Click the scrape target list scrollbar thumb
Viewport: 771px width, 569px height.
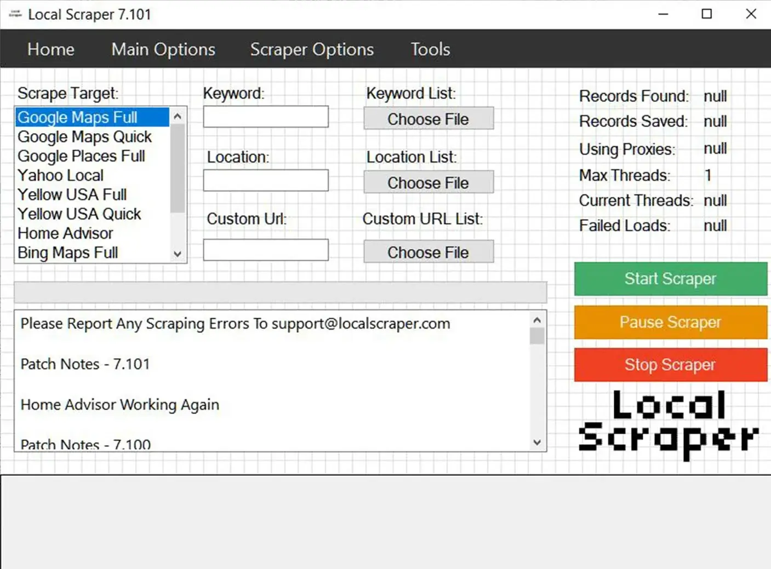point(178,169)
